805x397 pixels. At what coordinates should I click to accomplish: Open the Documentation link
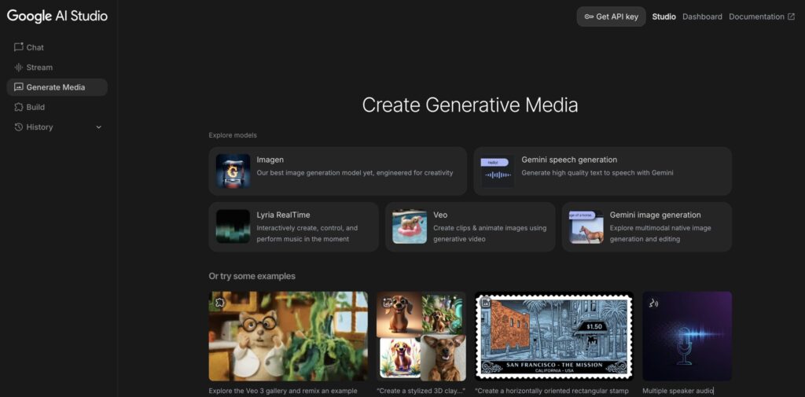point(762,17)
